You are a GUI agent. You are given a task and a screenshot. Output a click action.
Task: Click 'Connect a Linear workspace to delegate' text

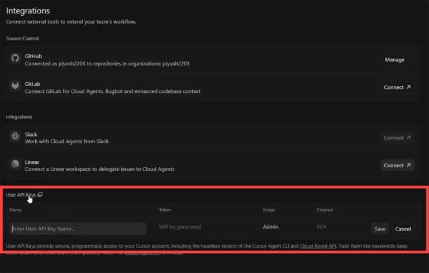click(x=99, y=169)
